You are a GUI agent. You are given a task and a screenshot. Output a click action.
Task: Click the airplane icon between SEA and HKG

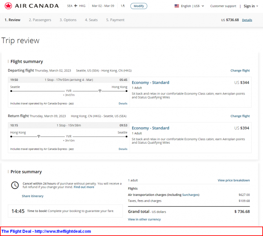[x=76, y=6]
